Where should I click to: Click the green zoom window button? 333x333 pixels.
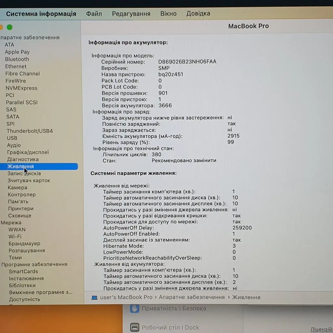pos(9,27)
